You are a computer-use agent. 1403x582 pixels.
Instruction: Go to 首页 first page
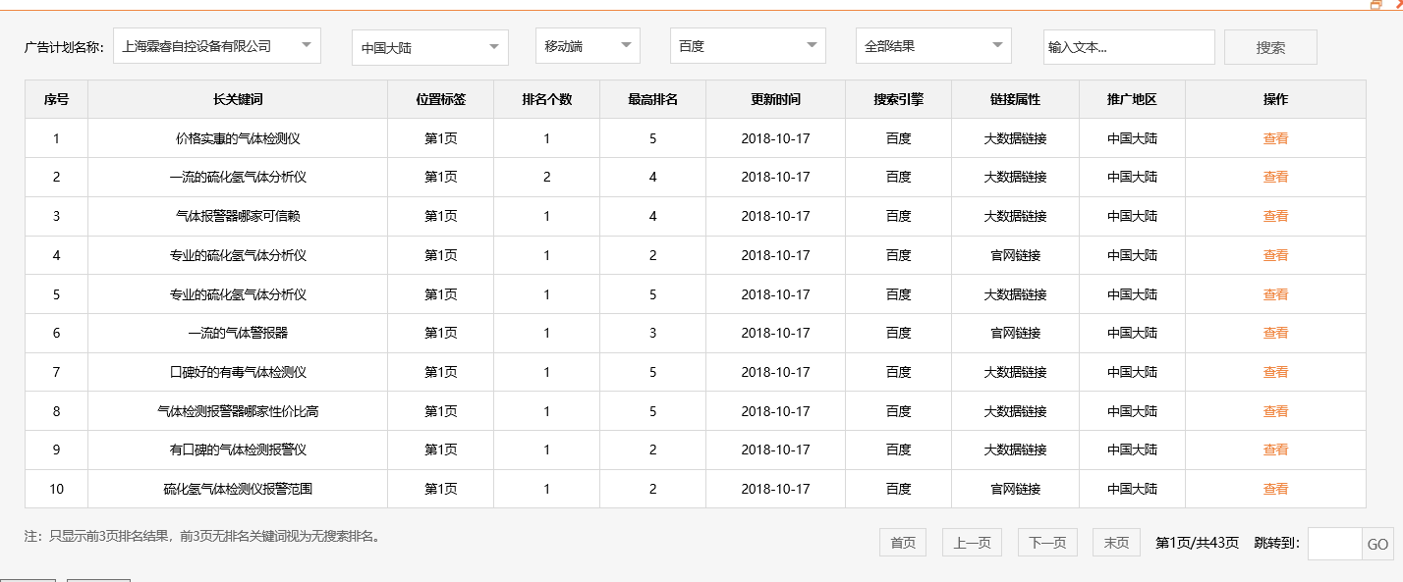(x=902, y=541)
